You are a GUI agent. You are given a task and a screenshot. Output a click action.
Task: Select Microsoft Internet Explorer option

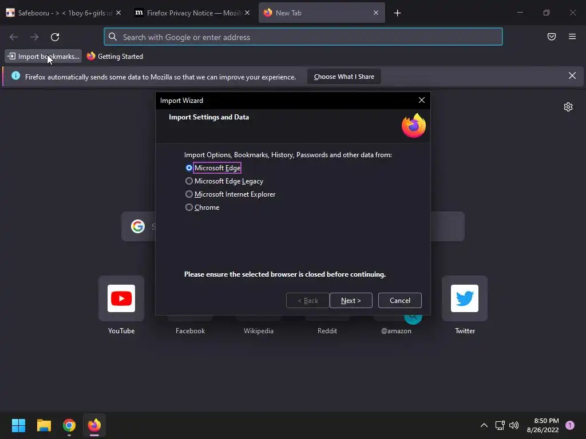[189, 194]
